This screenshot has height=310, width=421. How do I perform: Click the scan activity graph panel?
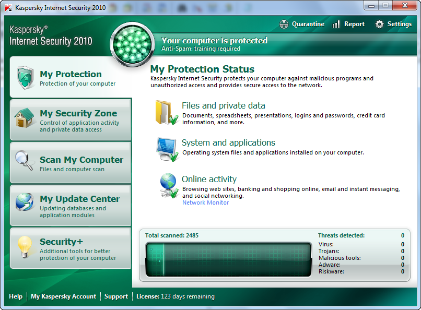[x=228, y=259]
